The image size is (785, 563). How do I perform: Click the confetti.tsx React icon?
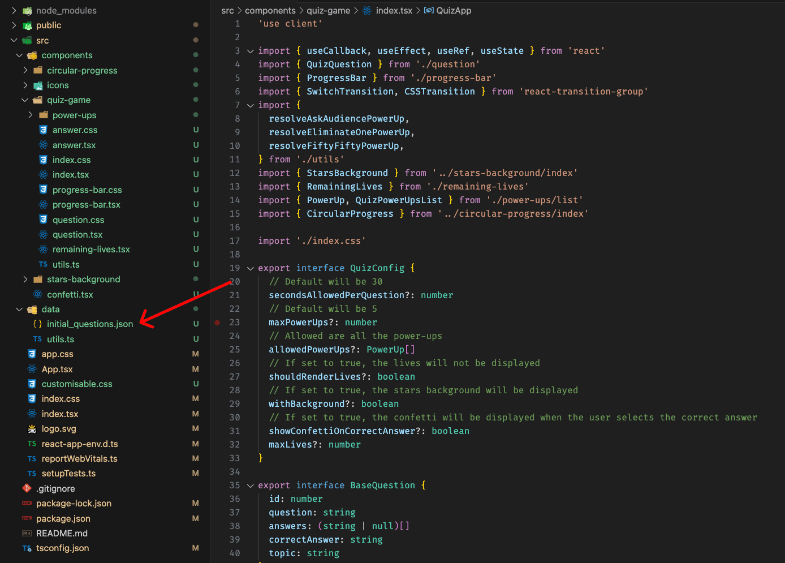(x=37, y=294)
